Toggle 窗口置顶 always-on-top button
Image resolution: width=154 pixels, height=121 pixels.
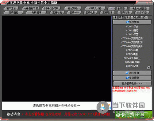click(11, 8)
